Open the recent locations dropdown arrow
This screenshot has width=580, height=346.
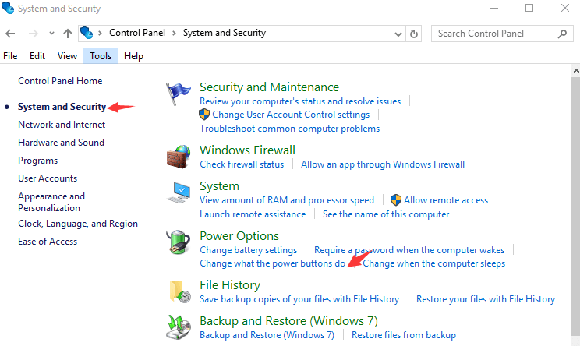tap(51, 34)
